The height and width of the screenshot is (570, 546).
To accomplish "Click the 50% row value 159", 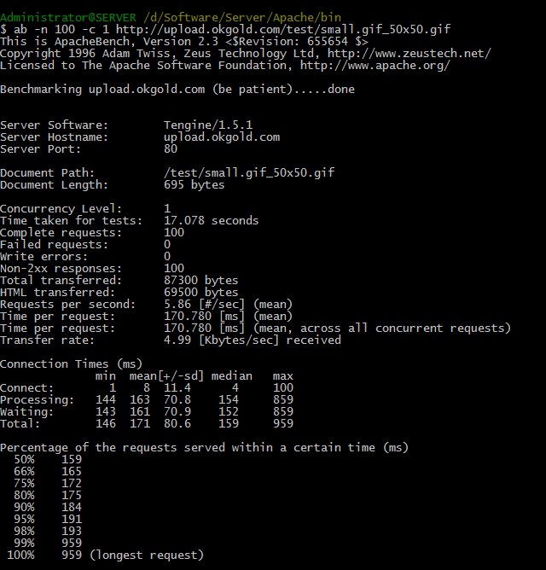I will [72, 459].
